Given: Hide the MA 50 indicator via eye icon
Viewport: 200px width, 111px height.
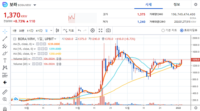Looking at the screenshot, I should 39,54.
